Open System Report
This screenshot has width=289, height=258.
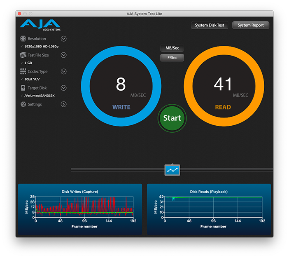(251, 25)
